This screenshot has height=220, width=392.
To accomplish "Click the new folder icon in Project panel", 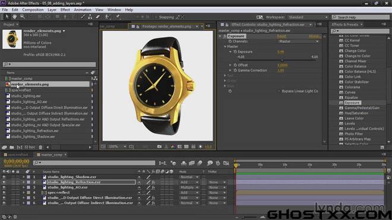I will click(x=12, y=147).
